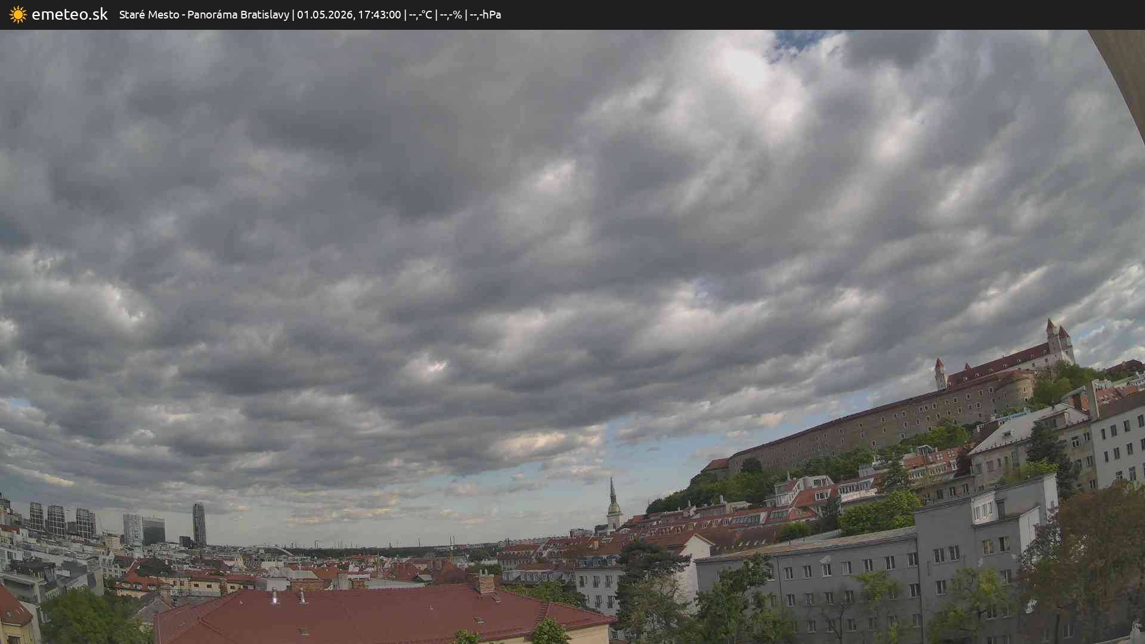Screen dimensions: 1145x644
Task: Click the temperature reading '--,-°C'
Action: click(420, 15)
